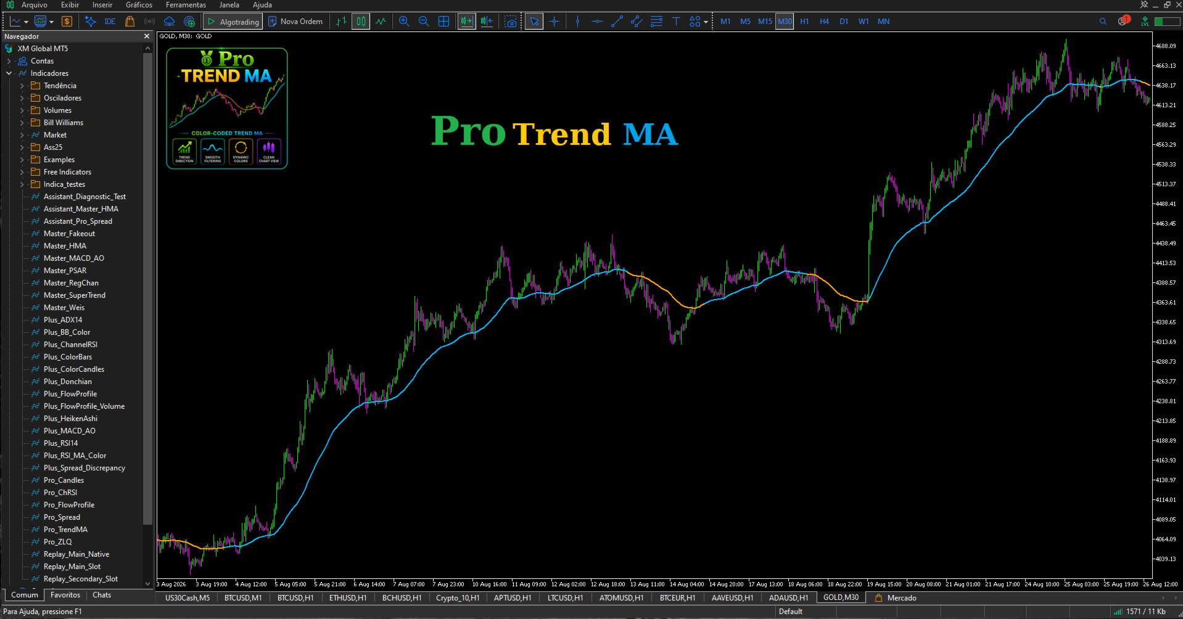Switch chart to bar chart mode
This screenshot has height=619, width=1183.
341,22
